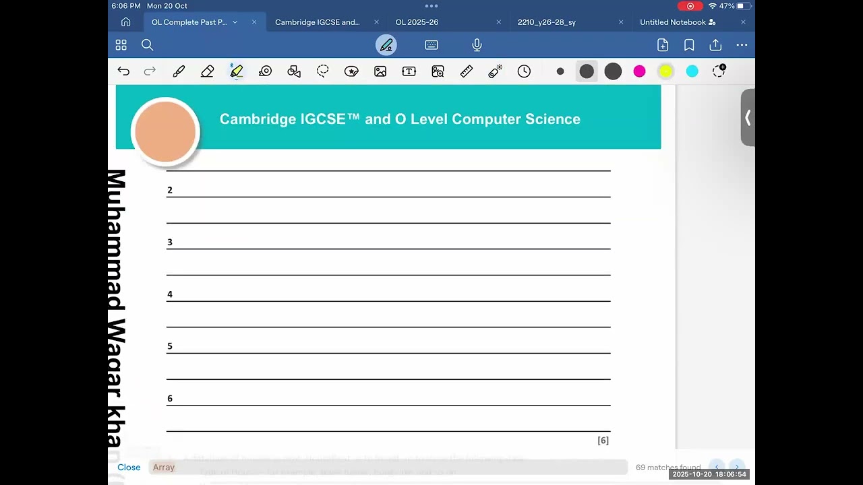Tap the screen recording indicator in status bar
This screenshot has height=485, width=863.
point(690,6)
